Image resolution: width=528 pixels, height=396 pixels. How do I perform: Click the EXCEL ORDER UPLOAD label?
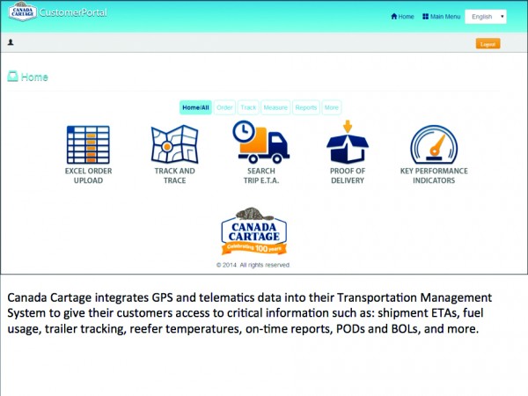88,176
